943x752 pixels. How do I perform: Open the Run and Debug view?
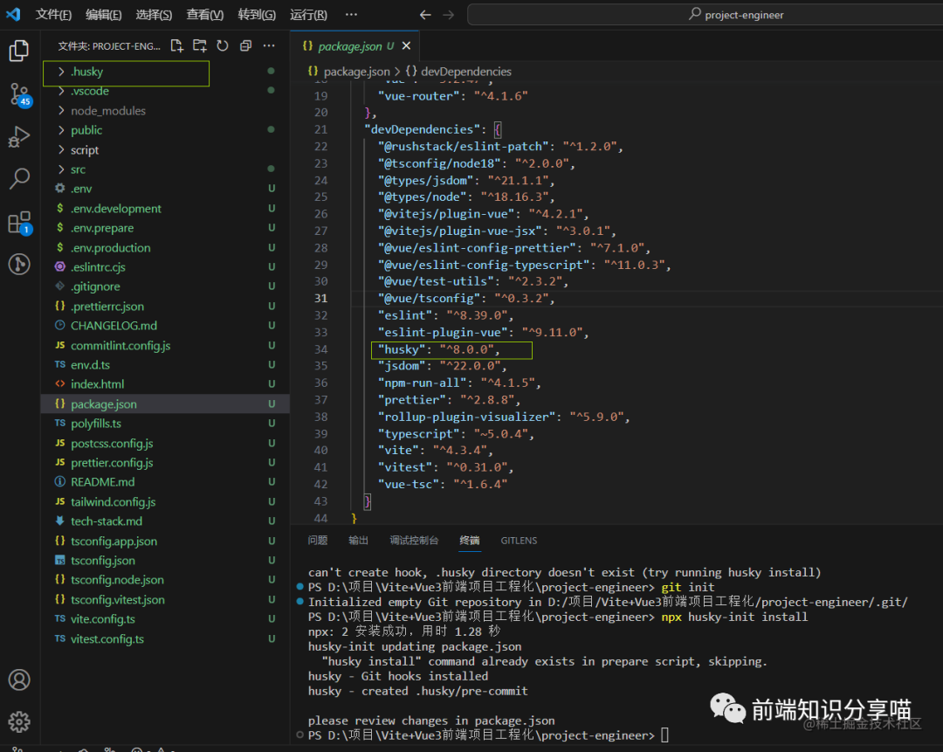coord(19,136)
